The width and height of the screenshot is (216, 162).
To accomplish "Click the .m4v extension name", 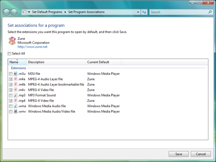I will 22,90.
